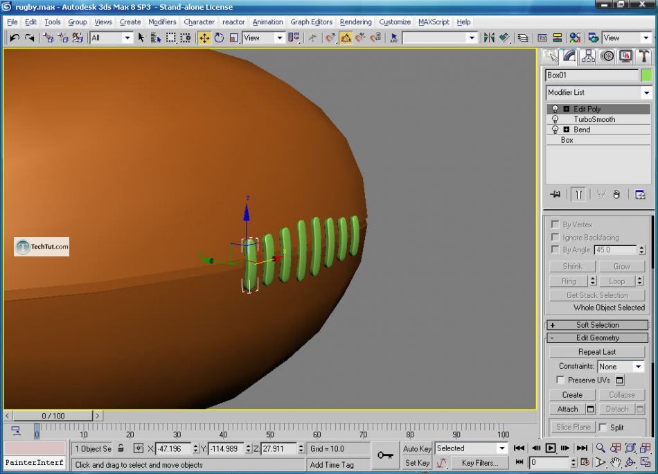Viewport: 658px width, 474px height.
Task: Switch to Create command panel tab
Action: click(x=551, y=56)
